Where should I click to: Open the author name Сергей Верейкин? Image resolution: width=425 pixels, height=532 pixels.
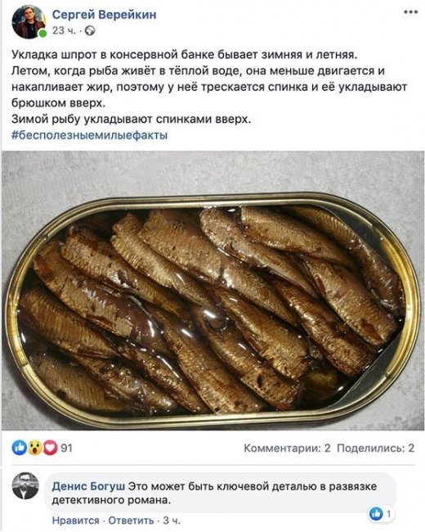[105, 15]
